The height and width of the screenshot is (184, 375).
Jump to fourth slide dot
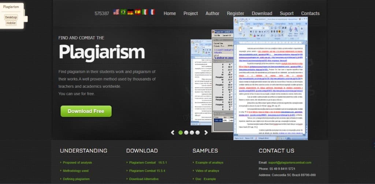tap(197, 133)
